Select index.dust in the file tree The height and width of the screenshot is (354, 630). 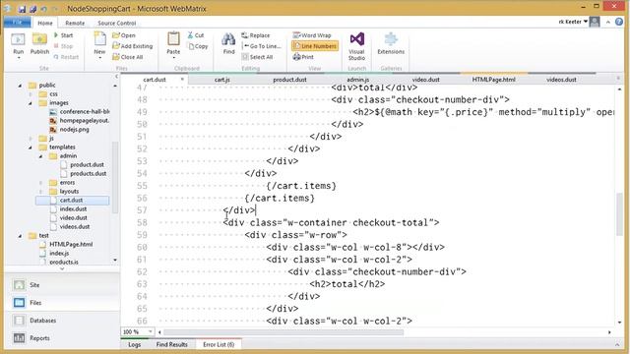73,208
